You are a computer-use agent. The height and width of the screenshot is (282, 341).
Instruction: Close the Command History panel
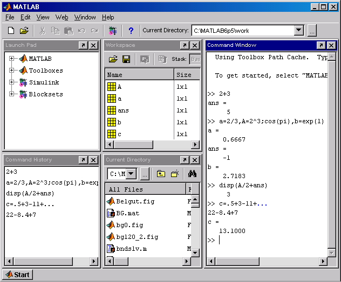tap(93, 160)
